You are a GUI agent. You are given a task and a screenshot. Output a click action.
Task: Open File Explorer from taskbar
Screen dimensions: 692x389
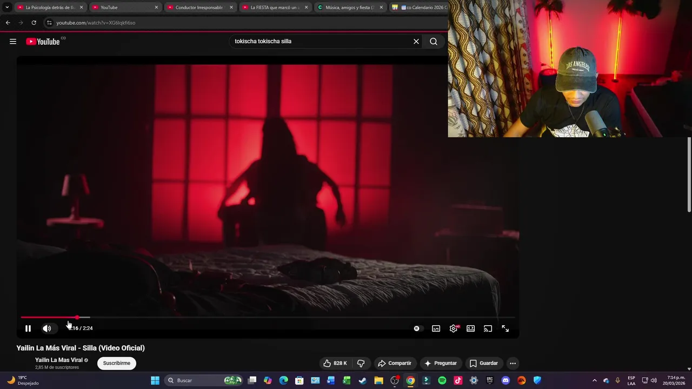pyautogui.click(x=378, y=380)
